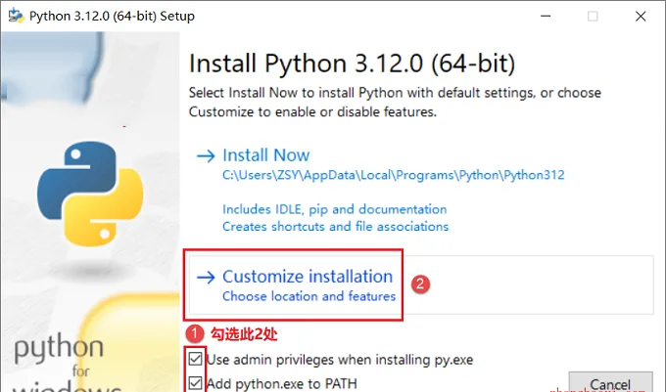This screenshot has width=666, height=392.
Task: Click the red circled number 2 marker
Action: tap(420, 283)
